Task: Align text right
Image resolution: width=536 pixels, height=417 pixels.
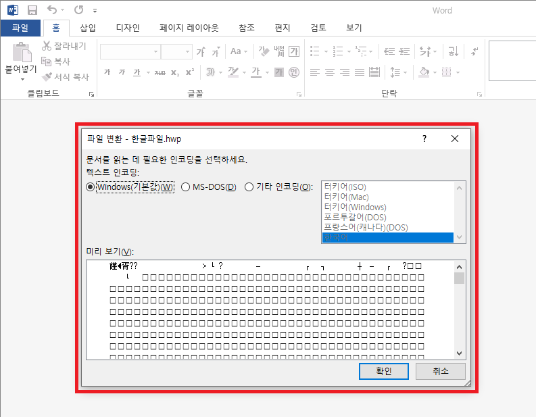Action: click(345, 72)
